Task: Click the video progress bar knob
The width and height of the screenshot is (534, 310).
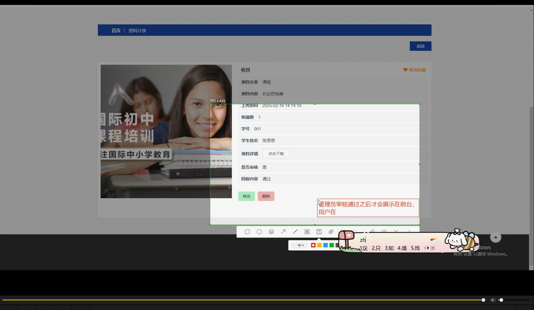Action: (x=483, y=300)
